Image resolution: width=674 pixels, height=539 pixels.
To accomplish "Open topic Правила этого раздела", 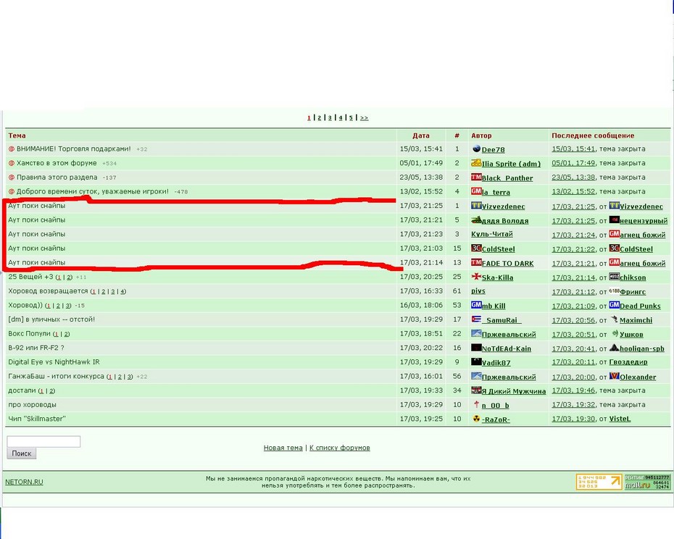I will point(57,177).
